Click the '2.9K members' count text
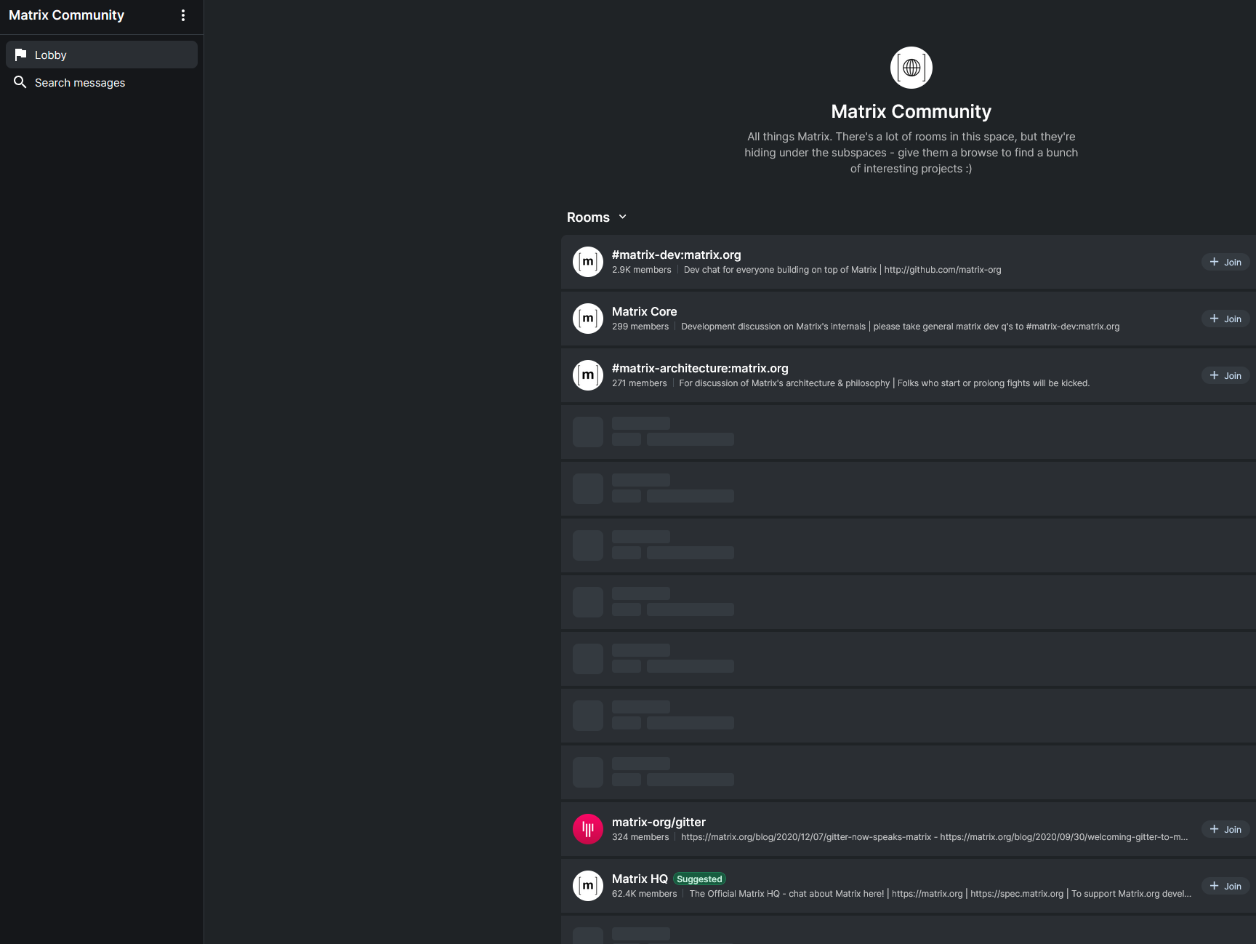Image resolution: width=1256 pixels, height=944 pixels. pyautogui.click(x=642, y=270)
